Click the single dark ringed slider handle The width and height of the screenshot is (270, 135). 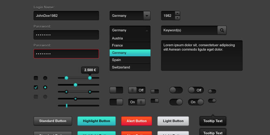click(x=75, y=99)
